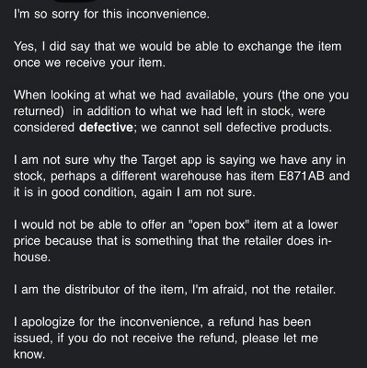Click the "I'm so sorry" opening line
Image resolution: width=367 pixels, height=368 pixels.
111,15
